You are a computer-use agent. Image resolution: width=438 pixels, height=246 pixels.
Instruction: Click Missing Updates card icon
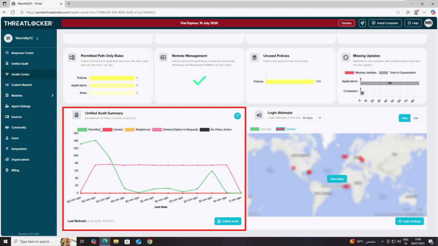pyautogui.click(x=346, y=58)
